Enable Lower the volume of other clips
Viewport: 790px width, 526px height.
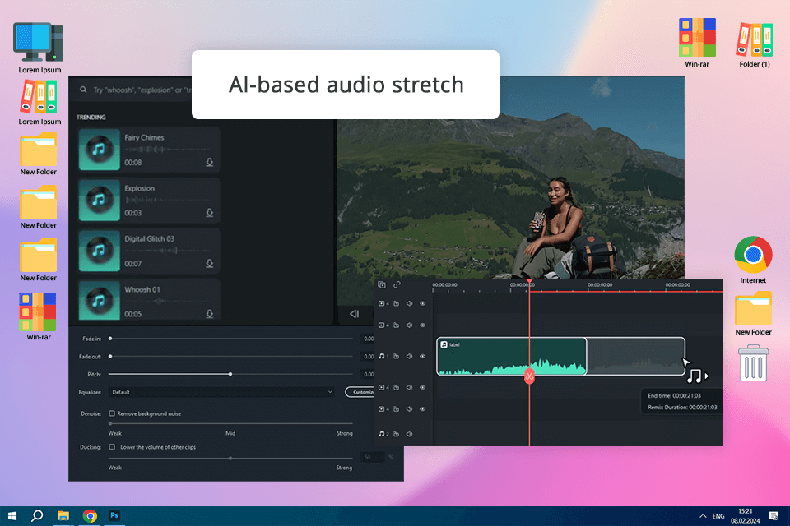click(112, 446)
